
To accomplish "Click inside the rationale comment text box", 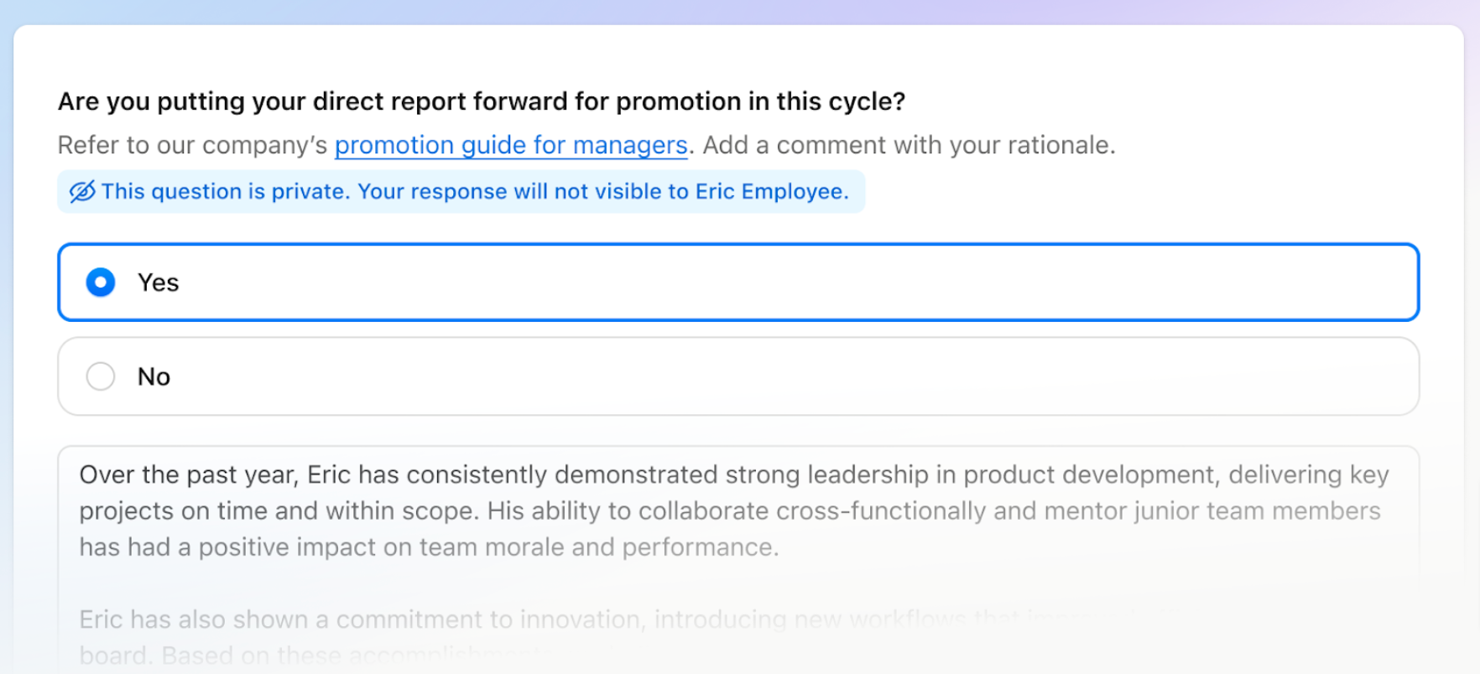I will 738,559.
